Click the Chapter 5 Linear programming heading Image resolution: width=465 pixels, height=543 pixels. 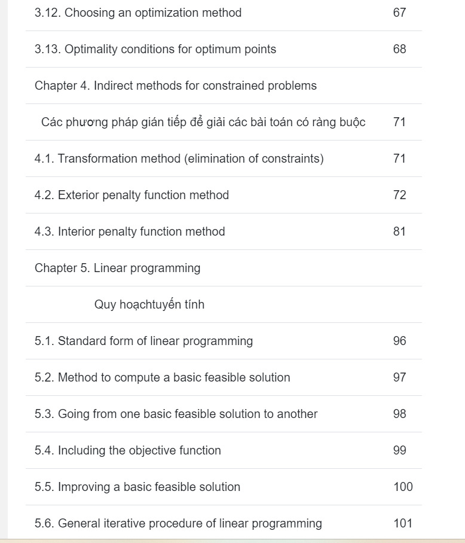(x=118, y=268)
